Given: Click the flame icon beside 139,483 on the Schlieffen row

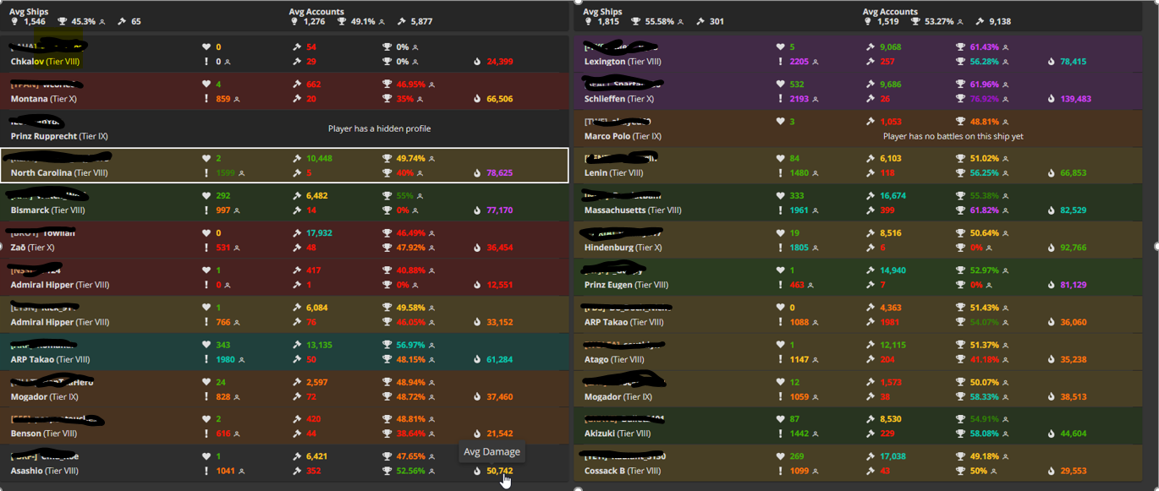Looking at the screenshot, I should (x=1051, y=99).
